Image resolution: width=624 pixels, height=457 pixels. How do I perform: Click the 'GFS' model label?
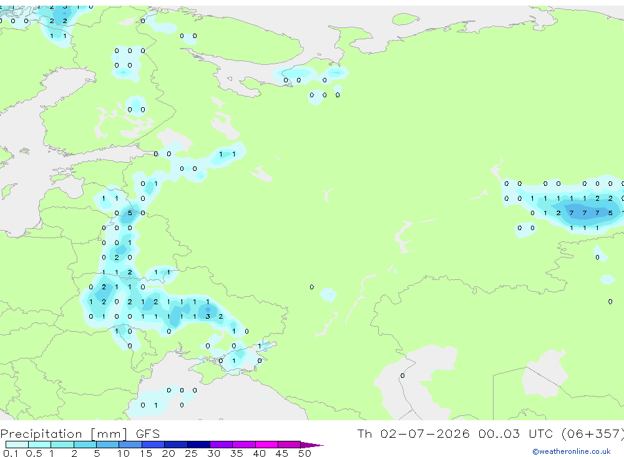coord(148,433)
